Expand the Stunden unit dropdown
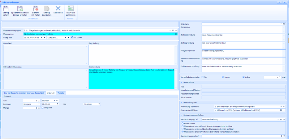 point(53,100)
